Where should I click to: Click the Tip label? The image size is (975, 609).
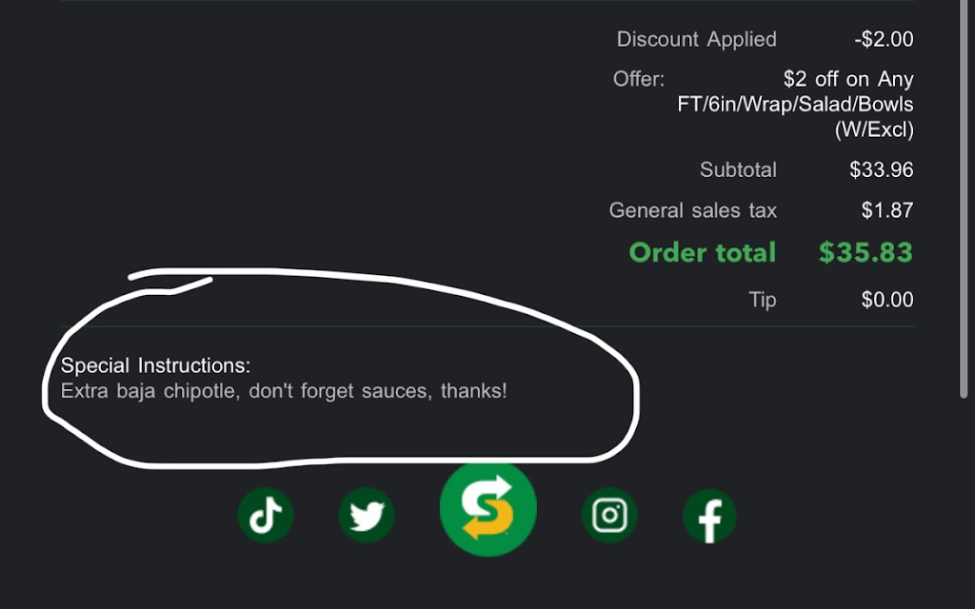(x=763, y=300)
